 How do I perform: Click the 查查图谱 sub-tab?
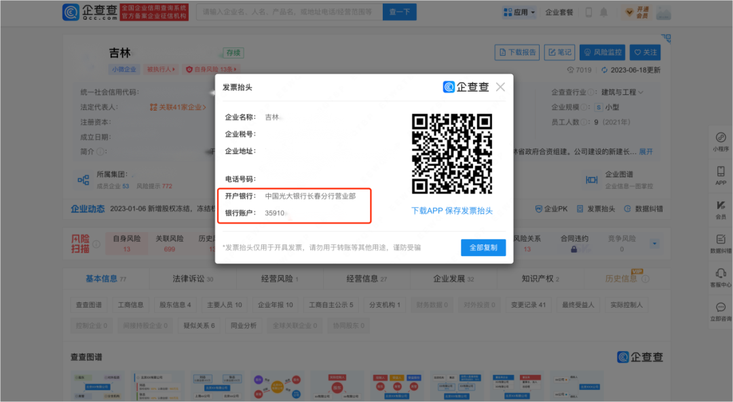click(89, 305)
